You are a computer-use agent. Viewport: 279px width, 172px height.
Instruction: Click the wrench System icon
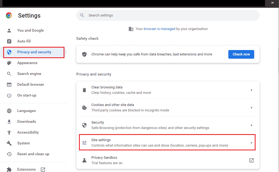(9, 143)
